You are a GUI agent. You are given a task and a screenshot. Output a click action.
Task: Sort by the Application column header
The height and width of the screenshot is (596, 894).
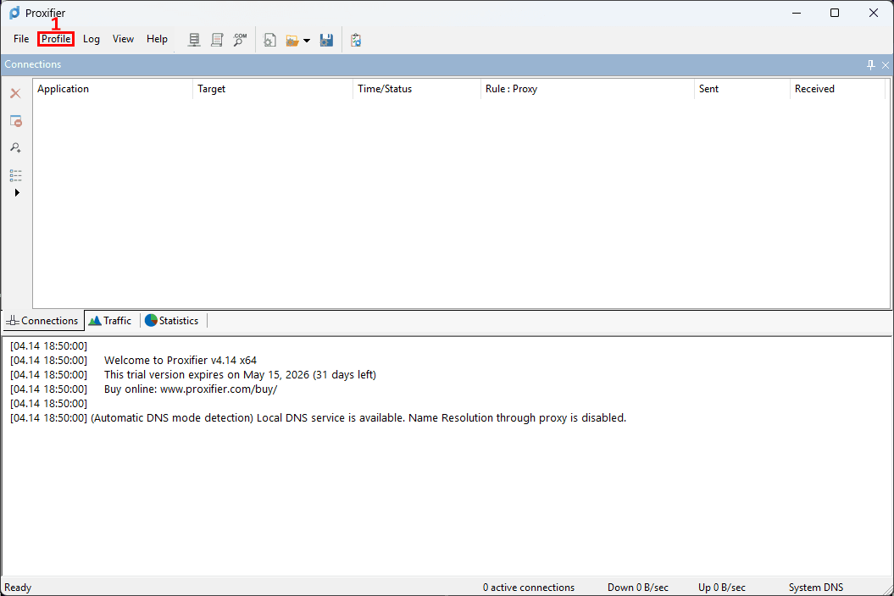click(113, 89)
